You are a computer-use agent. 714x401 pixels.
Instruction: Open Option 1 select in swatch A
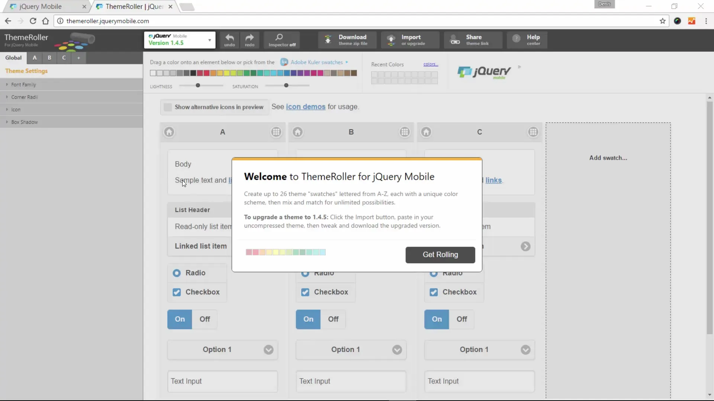[222, 350]
